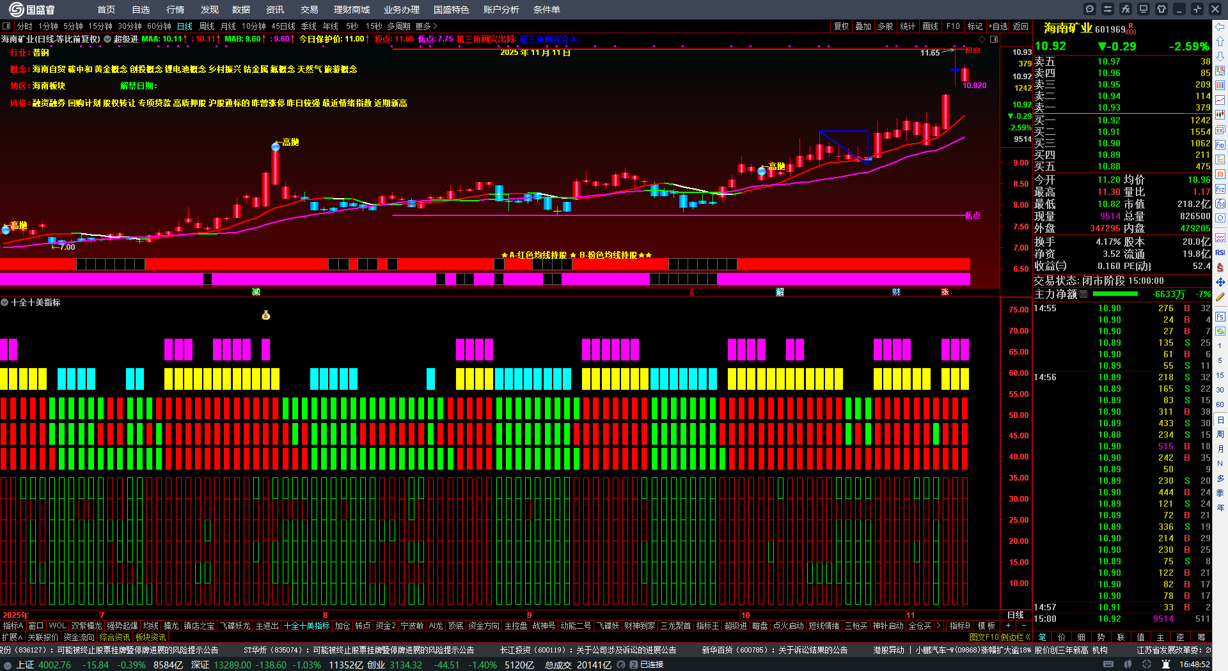The width and height of the screenshot is (1228, 671).
Task: Zoom out chart with minus button
Action: coord(1024,626)
